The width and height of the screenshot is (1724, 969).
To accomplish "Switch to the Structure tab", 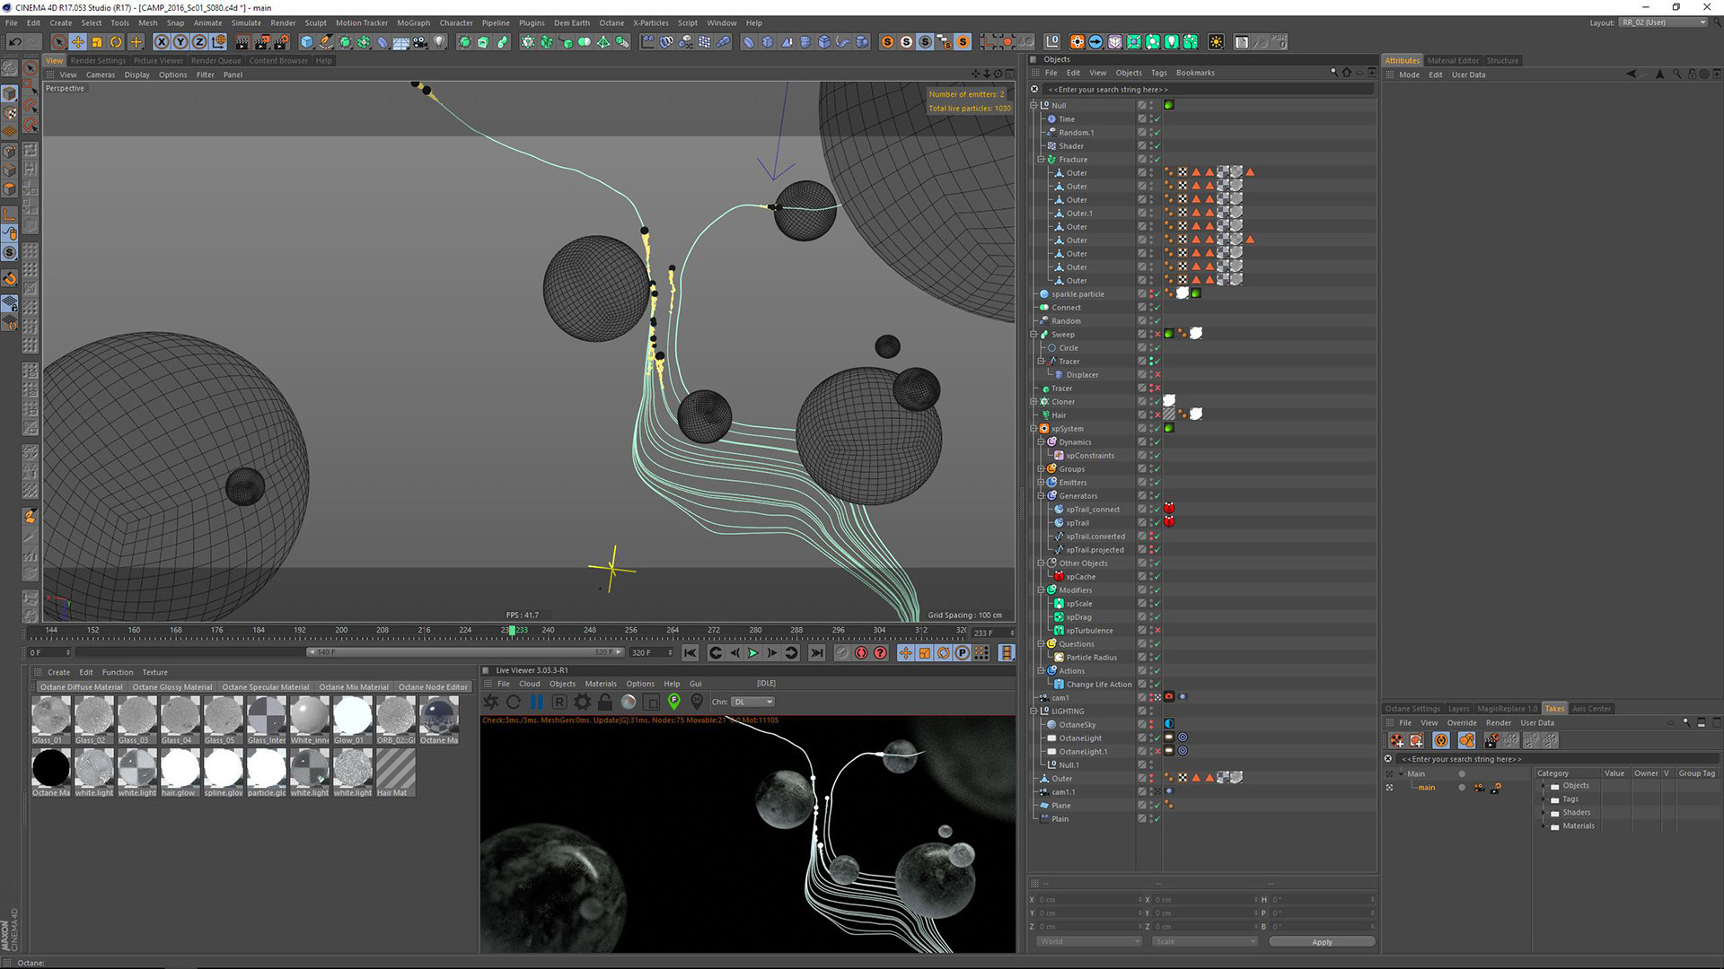I will pyautogui.click(x=1502, y=61).
